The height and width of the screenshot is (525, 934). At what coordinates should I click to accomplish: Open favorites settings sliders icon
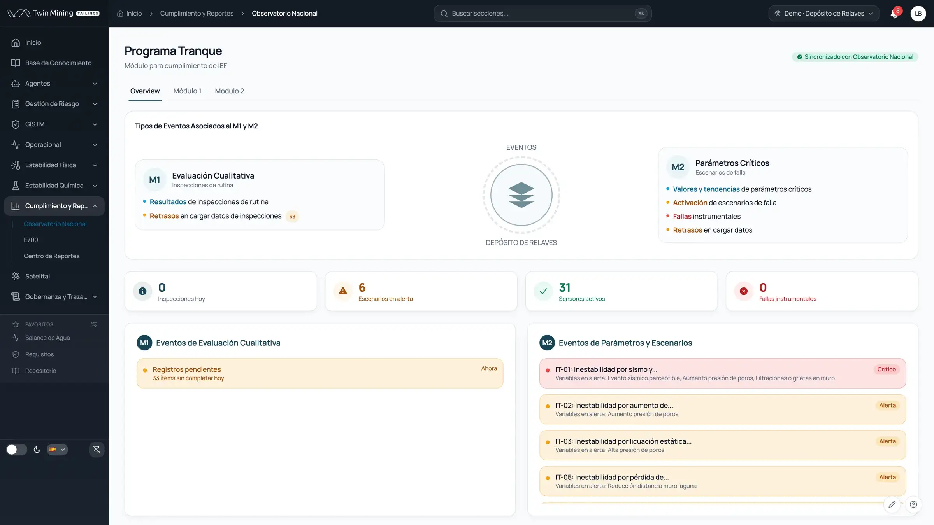click(x=94, y=324)
